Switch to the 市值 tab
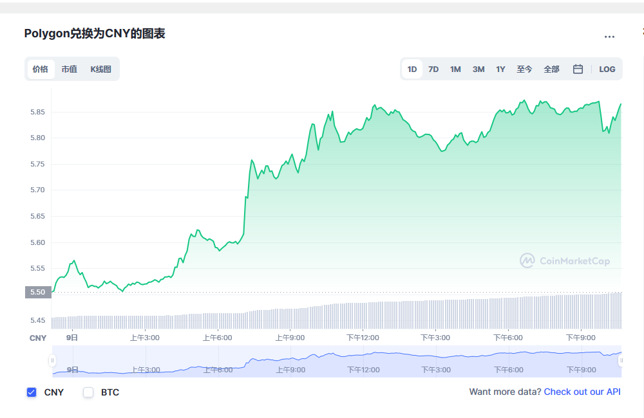This screenshot has width=644, height=418. click(69, 69)
